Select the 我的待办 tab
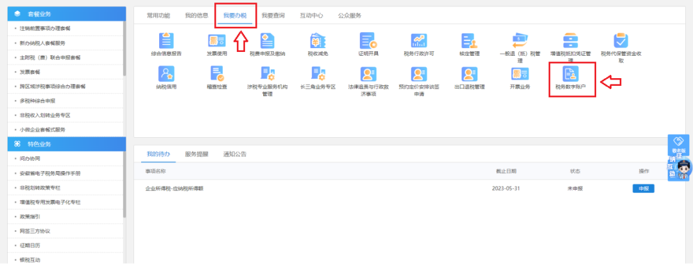 (x=158, y=154)
